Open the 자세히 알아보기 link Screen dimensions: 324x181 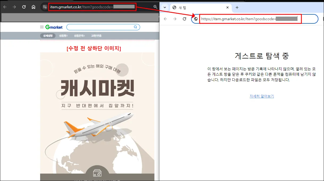click(262, 96)
